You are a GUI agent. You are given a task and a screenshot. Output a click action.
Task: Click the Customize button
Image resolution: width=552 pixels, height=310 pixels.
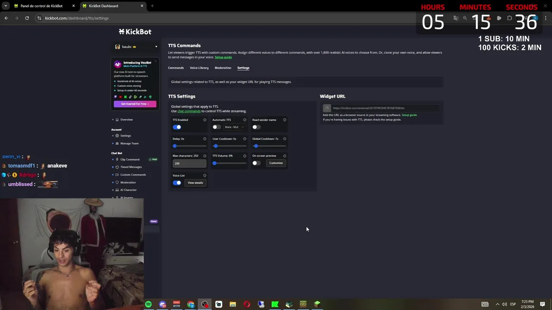click(x=276, y=163)
